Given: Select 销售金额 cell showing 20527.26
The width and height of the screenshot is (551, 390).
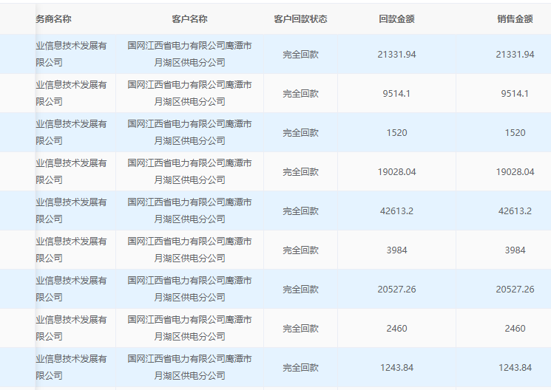Looking at the screenshot, I should (x=515, y=290).
